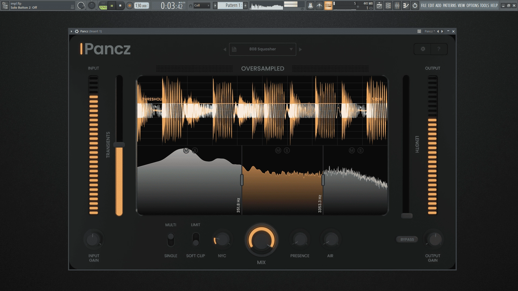The height and width of the screenshot is (291, 518).
Task: Open the PATTERNS menu
Action: pyautogui.click(x=449, y=5)
